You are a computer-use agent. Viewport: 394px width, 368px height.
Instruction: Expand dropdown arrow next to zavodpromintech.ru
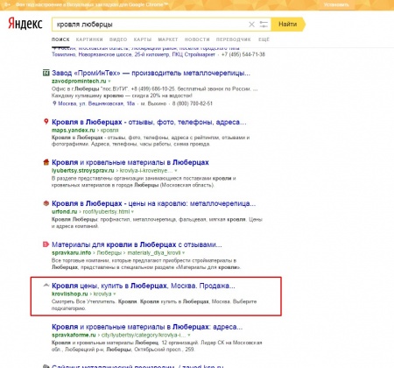tap(109, 81)
